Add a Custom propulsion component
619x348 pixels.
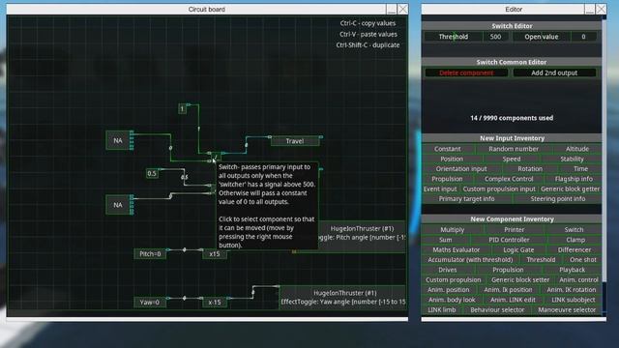pyautogui.click(x=454, y=279)
